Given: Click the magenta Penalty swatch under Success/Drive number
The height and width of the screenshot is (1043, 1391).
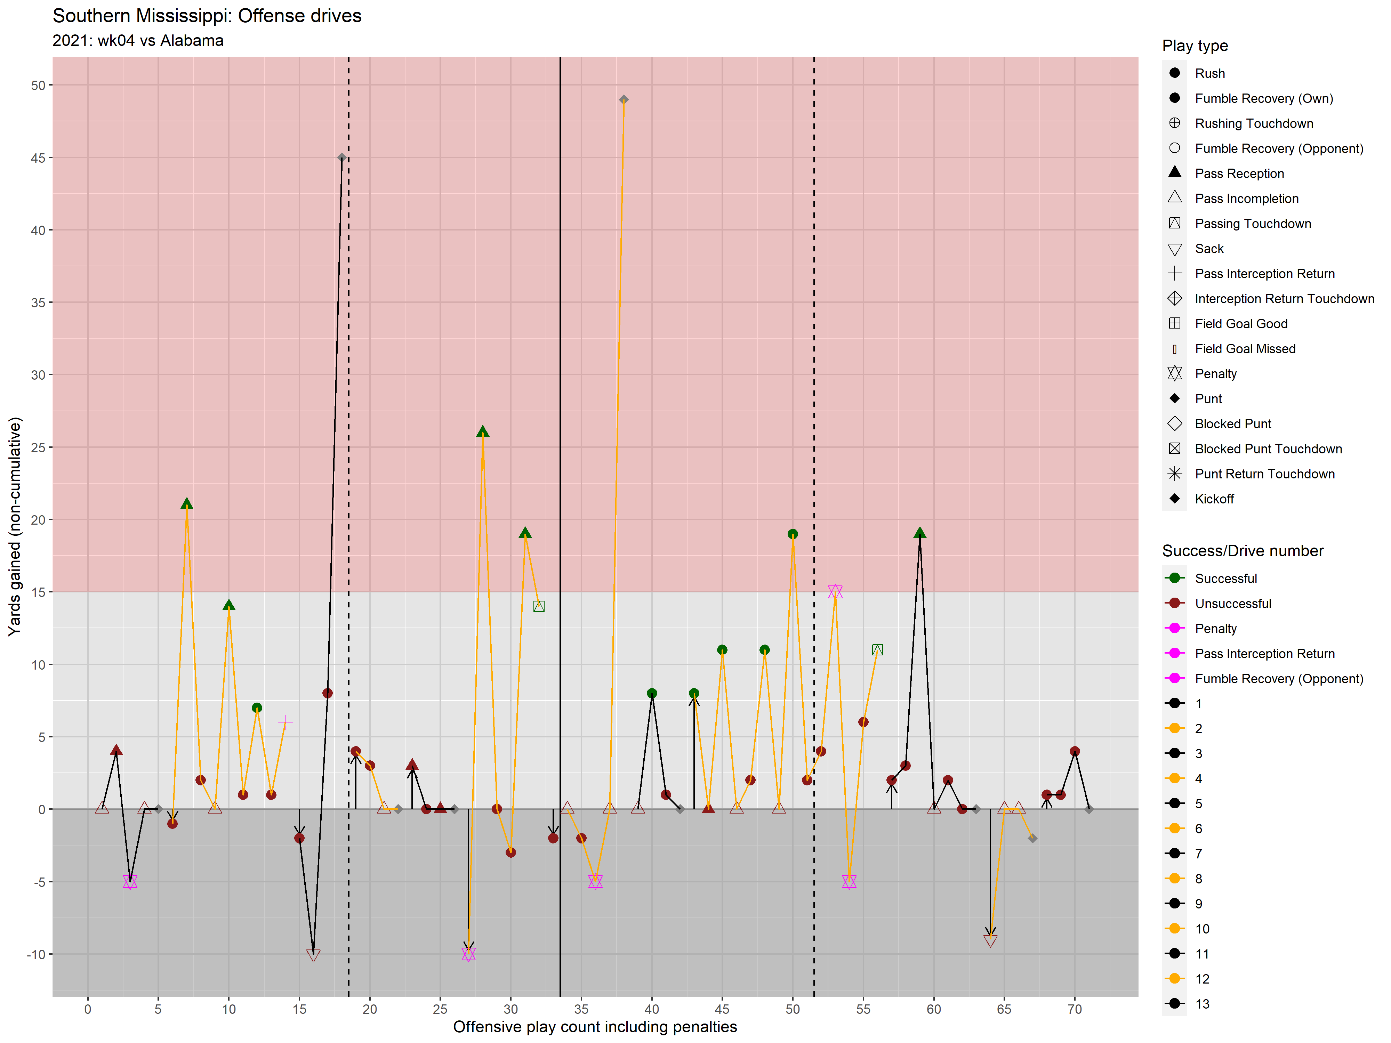Looking at the screenshot, I should 1174,628.
